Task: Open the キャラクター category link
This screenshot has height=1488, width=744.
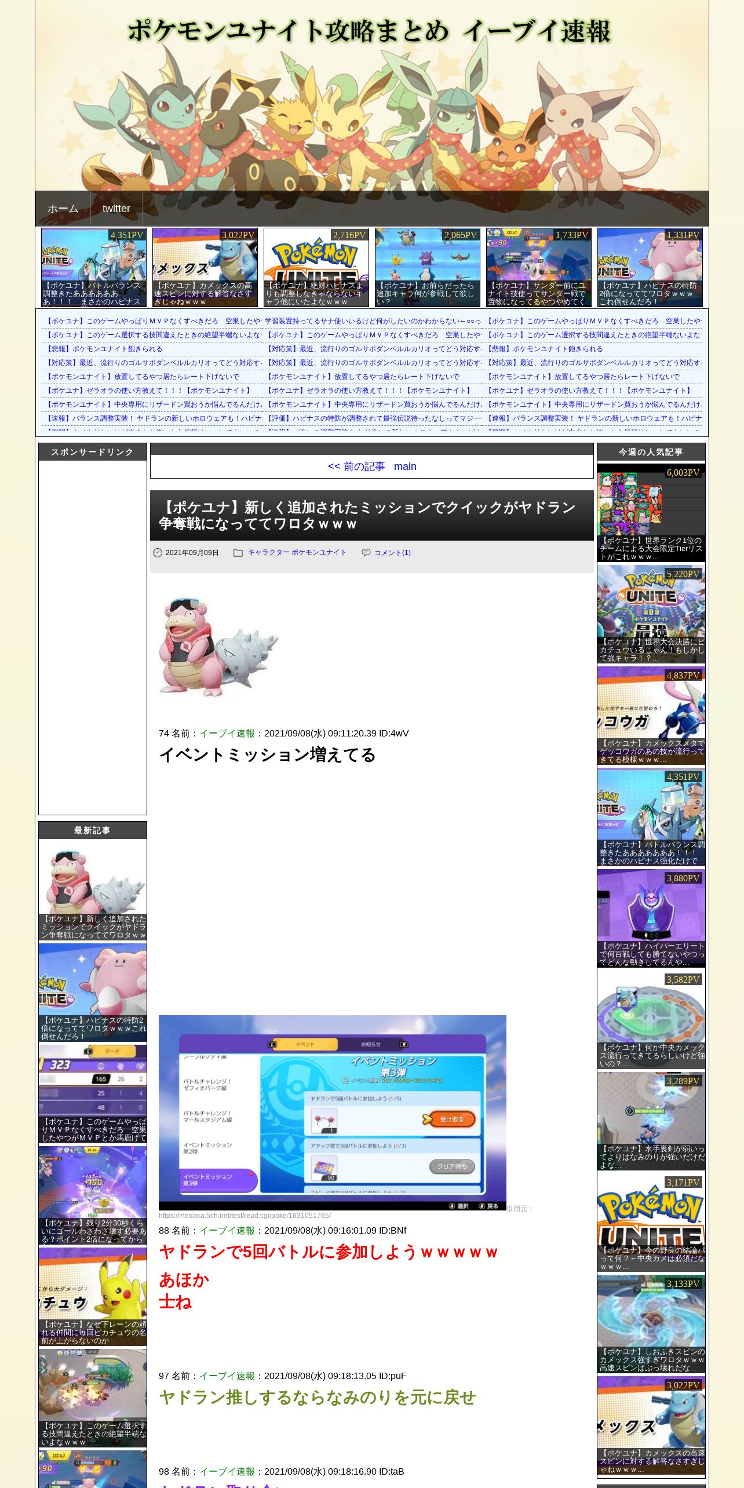Action: click(x=268, y=553)
